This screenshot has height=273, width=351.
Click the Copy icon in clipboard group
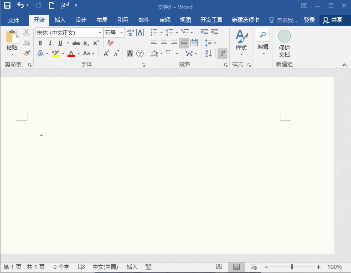point(26,42)
